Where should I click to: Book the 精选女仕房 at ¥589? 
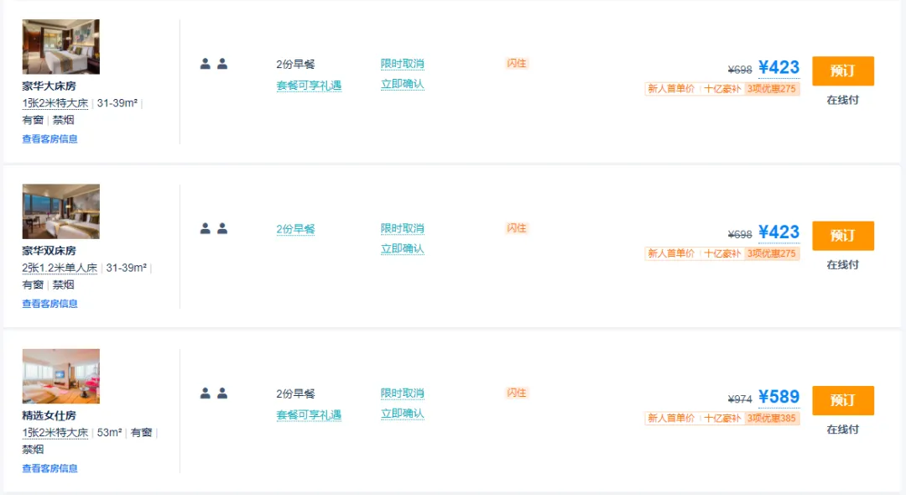click(843, 400)
